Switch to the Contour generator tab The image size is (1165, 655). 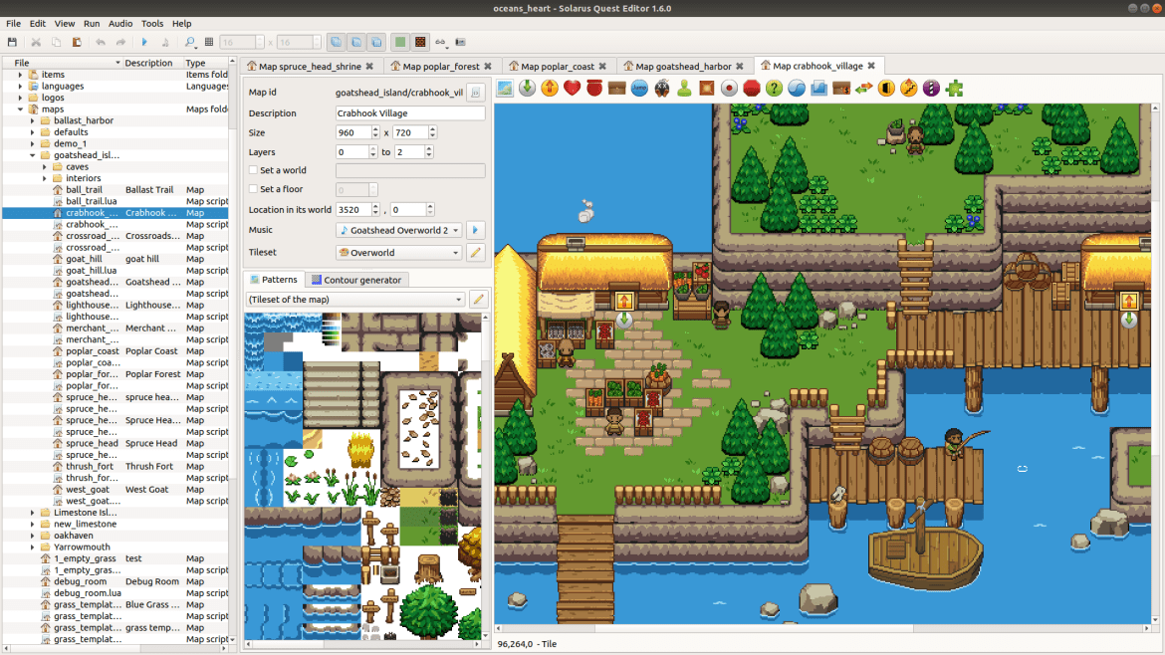click(x=356, y=280)
